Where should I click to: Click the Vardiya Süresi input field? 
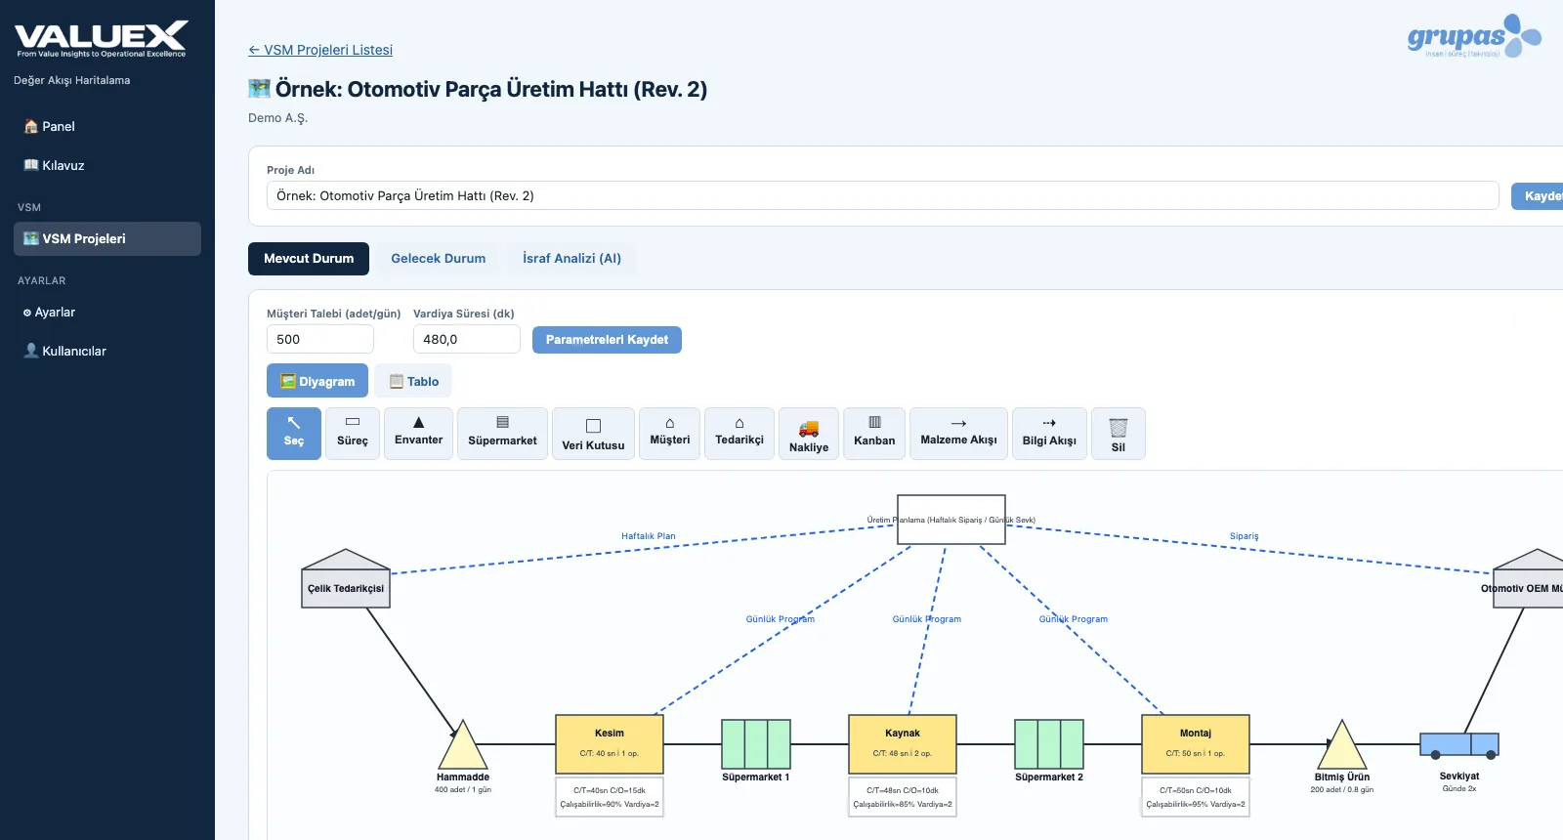tap(467, 339)
